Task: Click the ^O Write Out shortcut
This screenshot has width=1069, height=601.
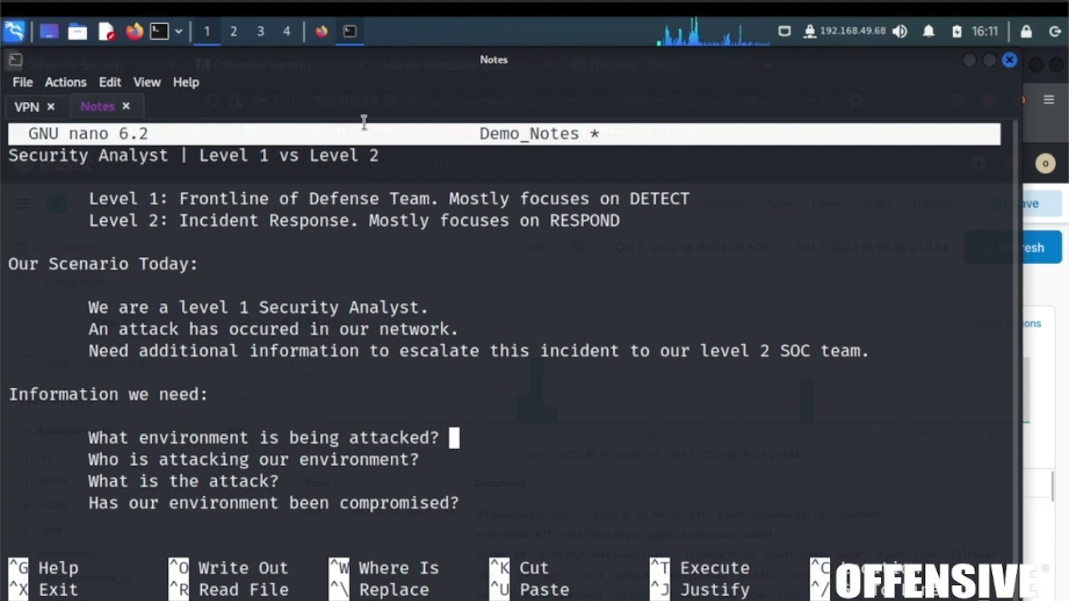Action: (x=229, y=568)
